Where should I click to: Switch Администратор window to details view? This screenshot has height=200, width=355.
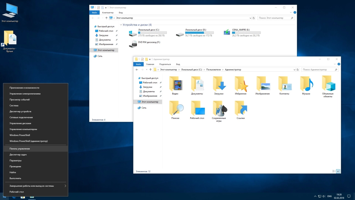tap(334, 171)
